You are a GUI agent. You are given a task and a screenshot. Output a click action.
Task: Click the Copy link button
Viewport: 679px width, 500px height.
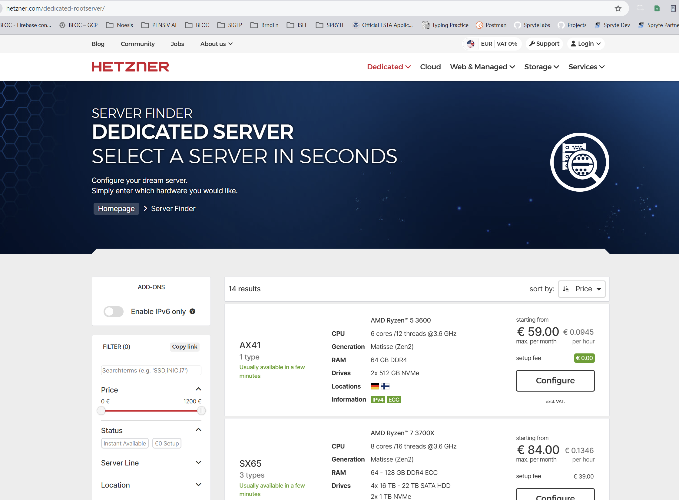point(184,347)
